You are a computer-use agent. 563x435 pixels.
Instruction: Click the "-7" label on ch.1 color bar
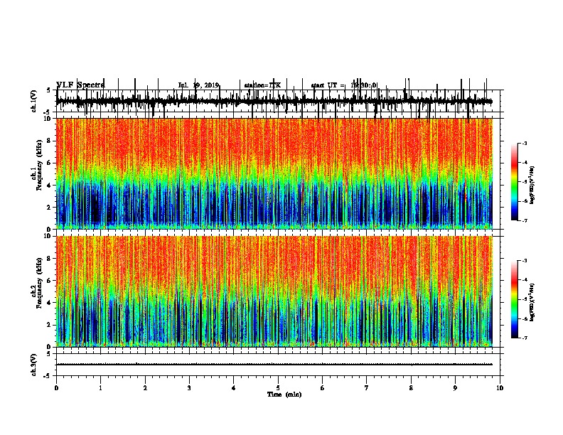(x=524, y=220)
